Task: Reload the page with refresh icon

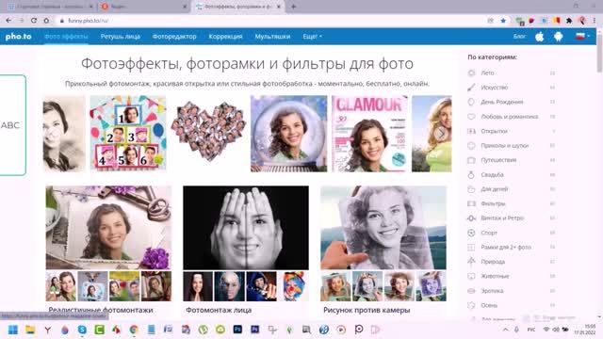Action: (34, 21)
